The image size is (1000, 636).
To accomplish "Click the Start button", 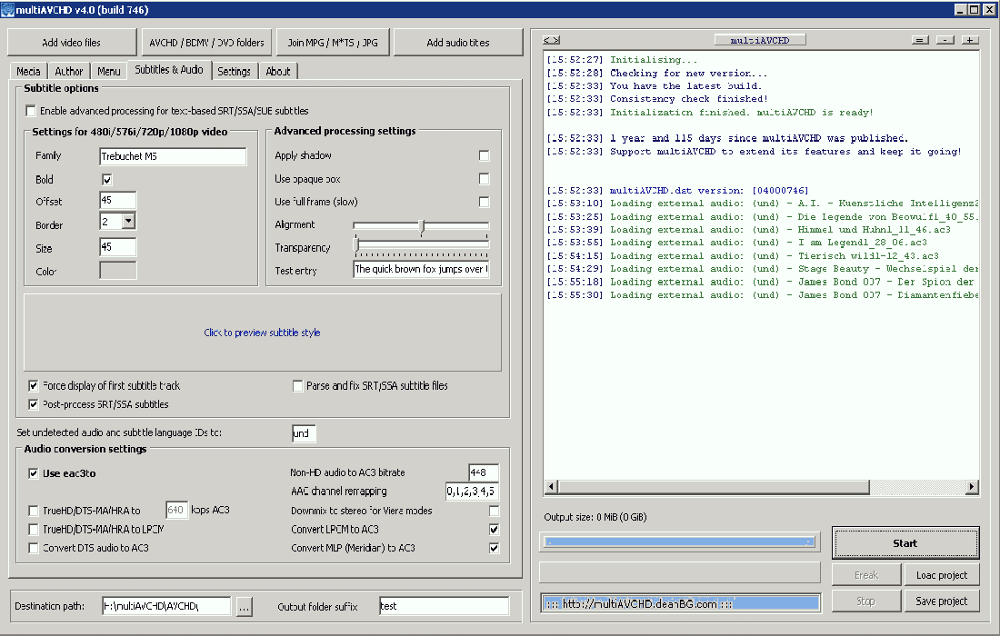I will (905, 543).
